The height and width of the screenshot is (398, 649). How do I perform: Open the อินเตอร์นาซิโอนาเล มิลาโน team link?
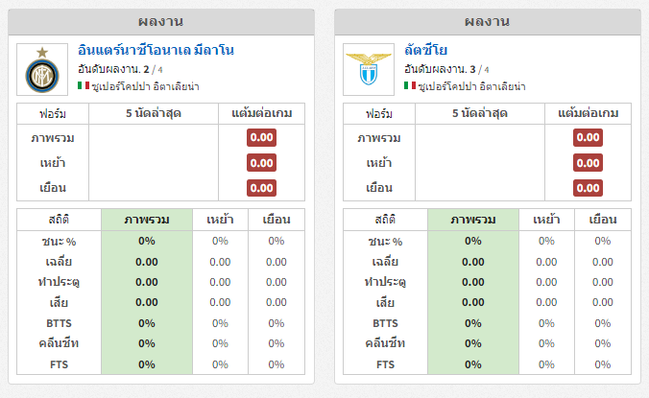tap(156, 50)
